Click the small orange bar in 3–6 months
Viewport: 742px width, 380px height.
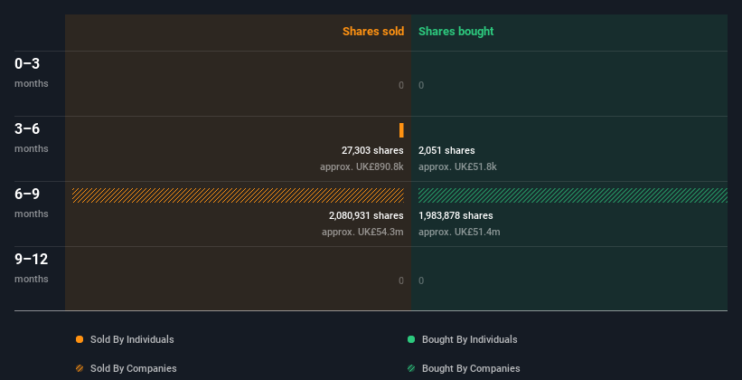401,130
